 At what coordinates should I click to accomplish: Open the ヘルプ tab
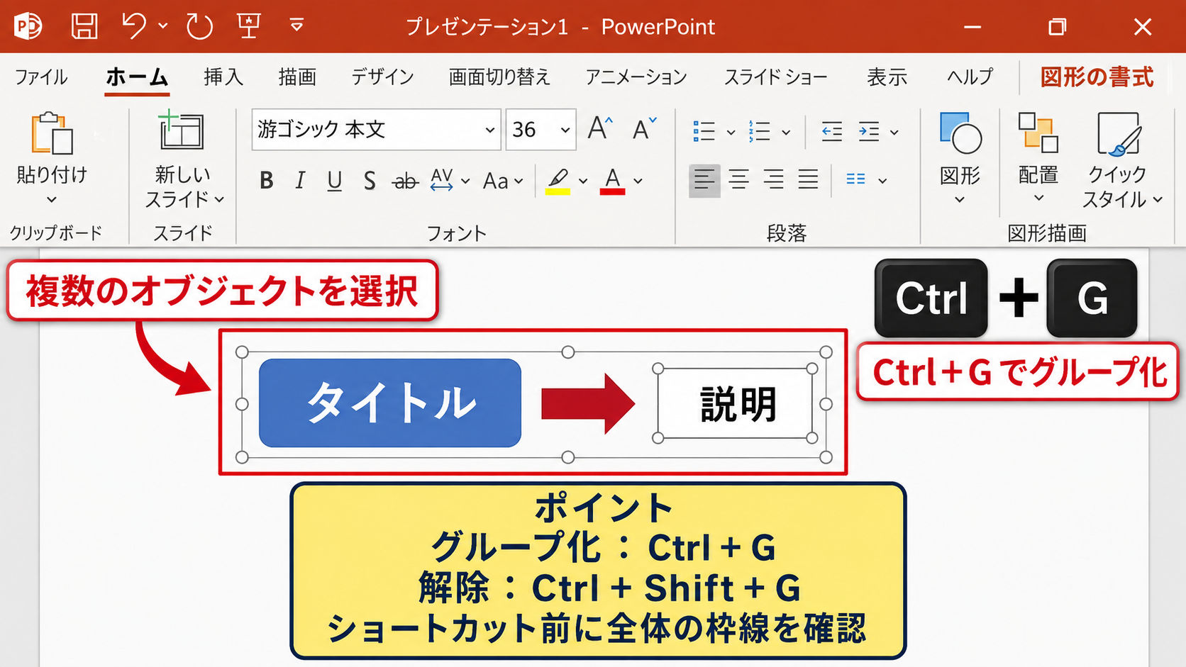pyautogui.click(x=970, y=77)
